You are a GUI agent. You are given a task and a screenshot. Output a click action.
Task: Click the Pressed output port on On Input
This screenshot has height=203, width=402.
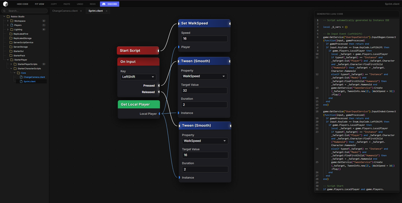[x=159, y=85]
